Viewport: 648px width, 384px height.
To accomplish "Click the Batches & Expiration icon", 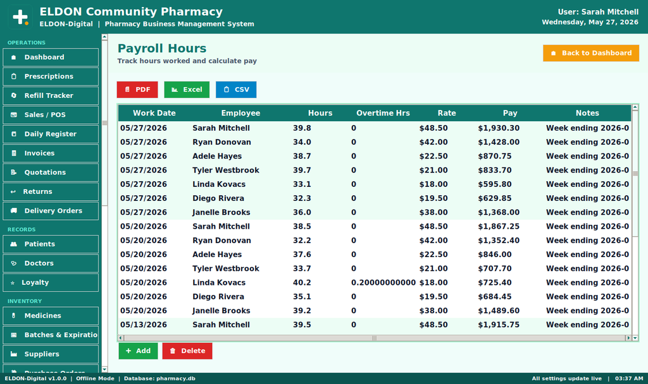I will [14, 335].
